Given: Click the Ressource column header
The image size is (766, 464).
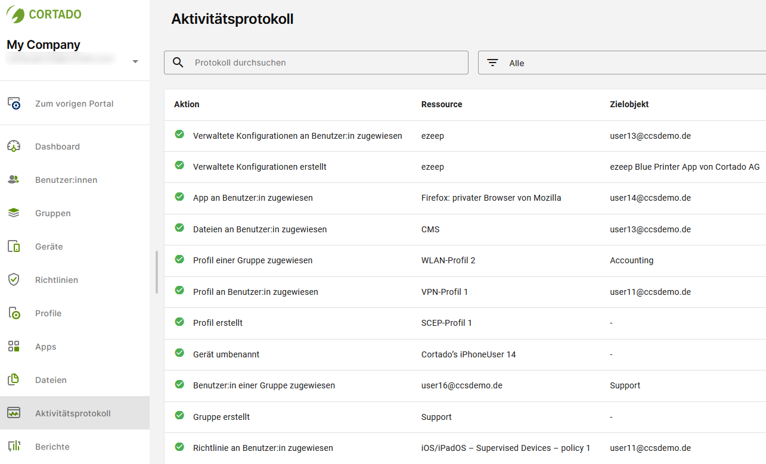Looking at the screenshot, I should 442,104.
